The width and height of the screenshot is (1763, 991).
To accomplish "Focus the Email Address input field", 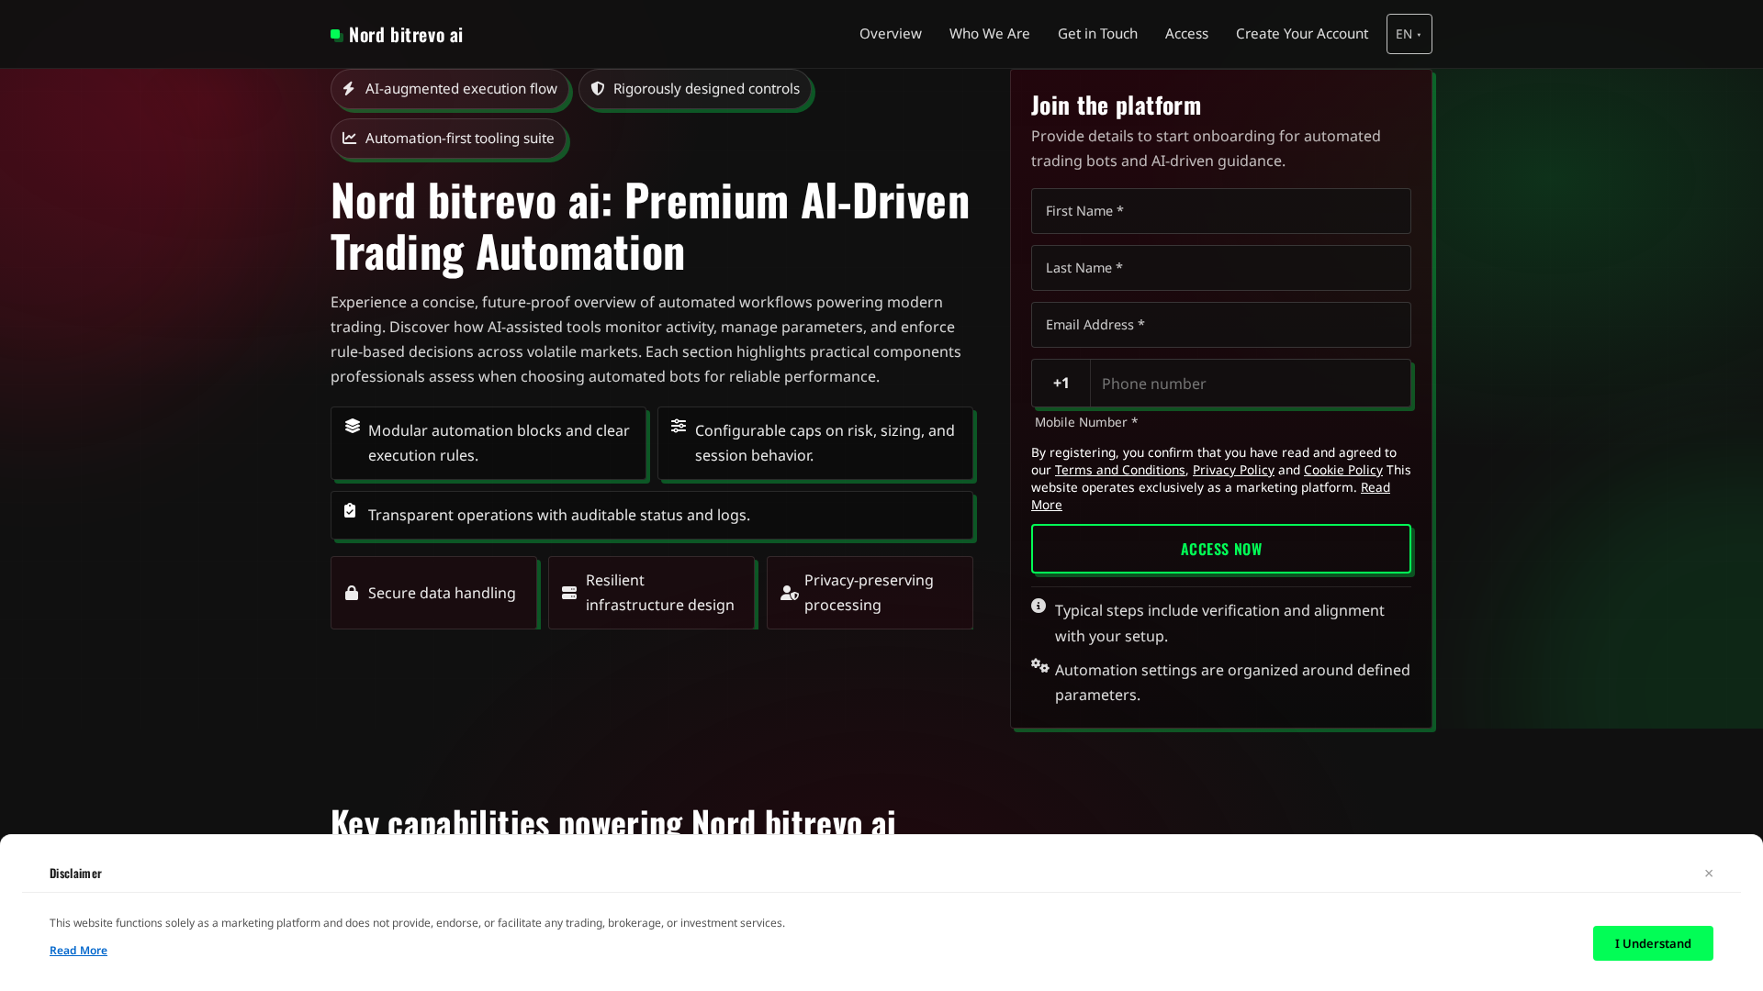I will (x=1221, y=325).
